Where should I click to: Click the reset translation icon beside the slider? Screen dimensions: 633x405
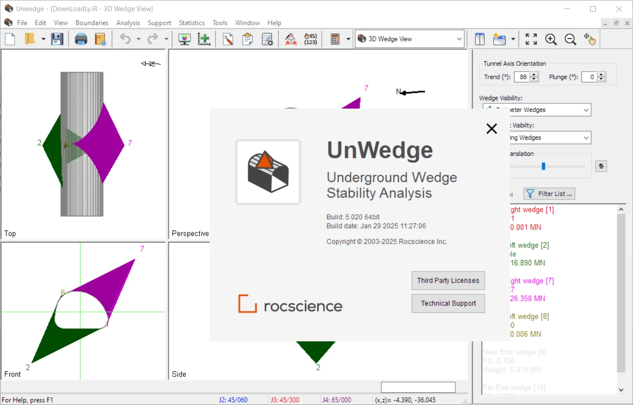point(601,166)
